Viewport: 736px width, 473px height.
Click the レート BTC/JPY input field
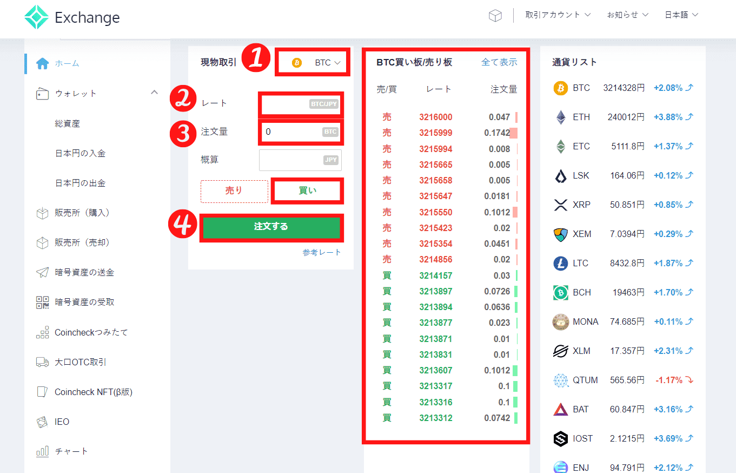(x=300, y=103)
